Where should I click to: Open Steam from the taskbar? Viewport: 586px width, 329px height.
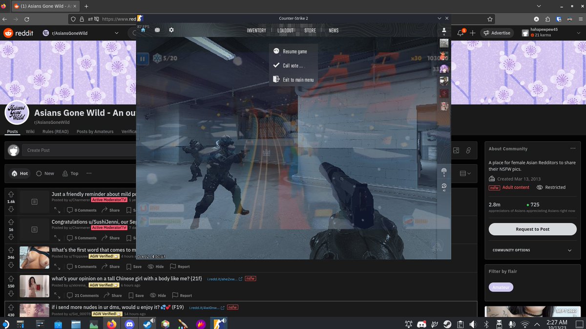click(x=147, y=324)
